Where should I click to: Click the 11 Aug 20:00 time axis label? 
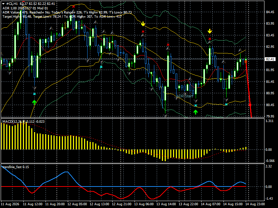(x=55, y=204)
